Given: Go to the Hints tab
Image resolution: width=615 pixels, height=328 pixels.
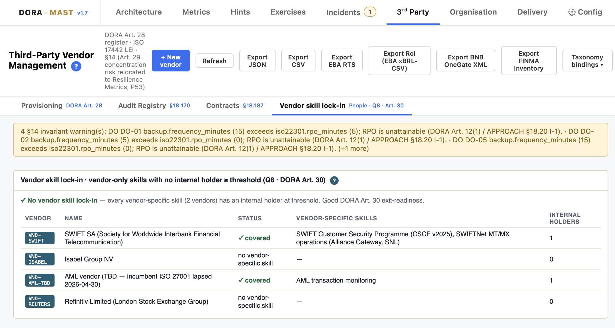Looking at the screenshot, I should [240, 12].
